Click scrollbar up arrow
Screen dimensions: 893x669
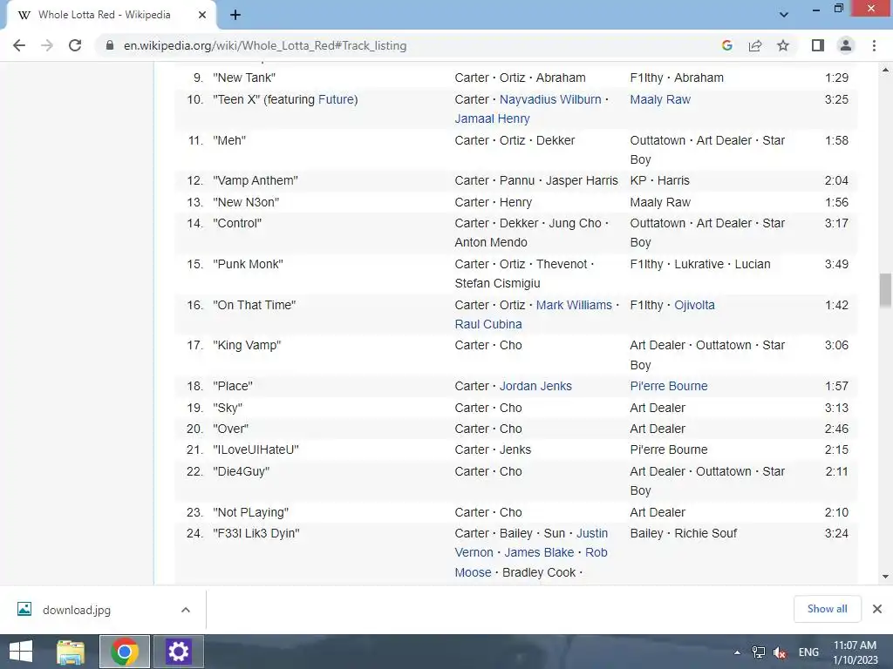click(x=885, y=70)
